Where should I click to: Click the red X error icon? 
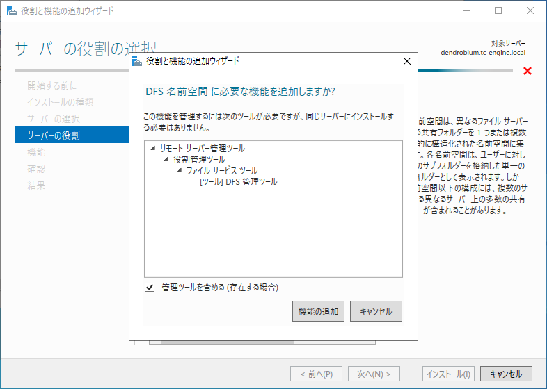click(x=528, y=71)
